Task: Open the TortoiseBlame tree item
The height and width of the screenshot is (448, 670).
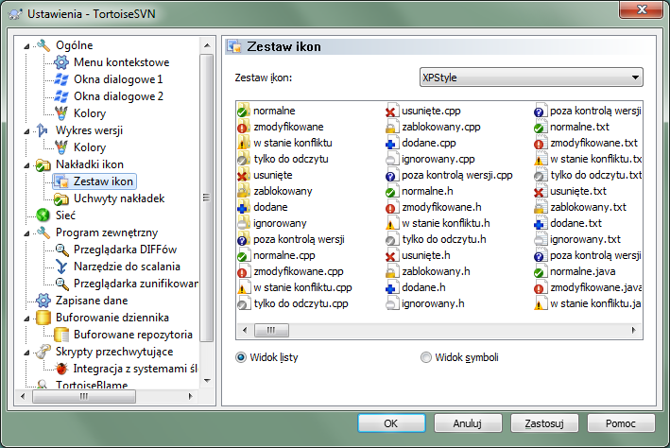Action: pyautogui.click(x=92, y=385)
